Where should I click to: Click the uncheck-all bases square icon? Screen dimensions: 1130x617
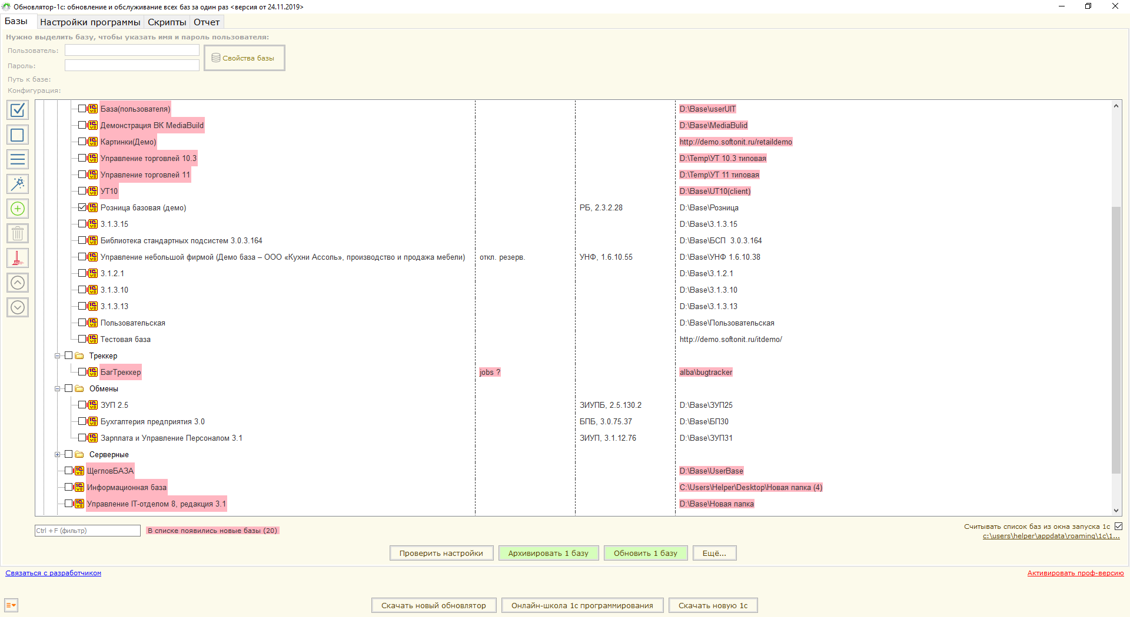click(18, 135)
